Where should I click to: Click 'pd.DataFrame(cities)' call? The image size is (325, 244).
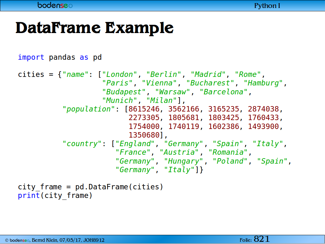pyautogui.click(x=119, y=187)
